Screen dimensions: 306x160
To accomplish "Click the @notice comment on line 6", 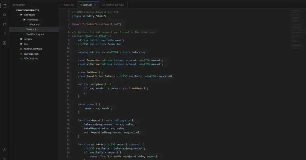I will [x=113, y=32].
